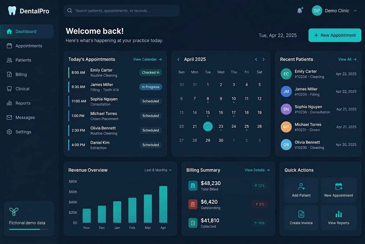Click the MT avatar for Michael Torres
Viewport: 365px width, 244px height.
coord(286,127)
